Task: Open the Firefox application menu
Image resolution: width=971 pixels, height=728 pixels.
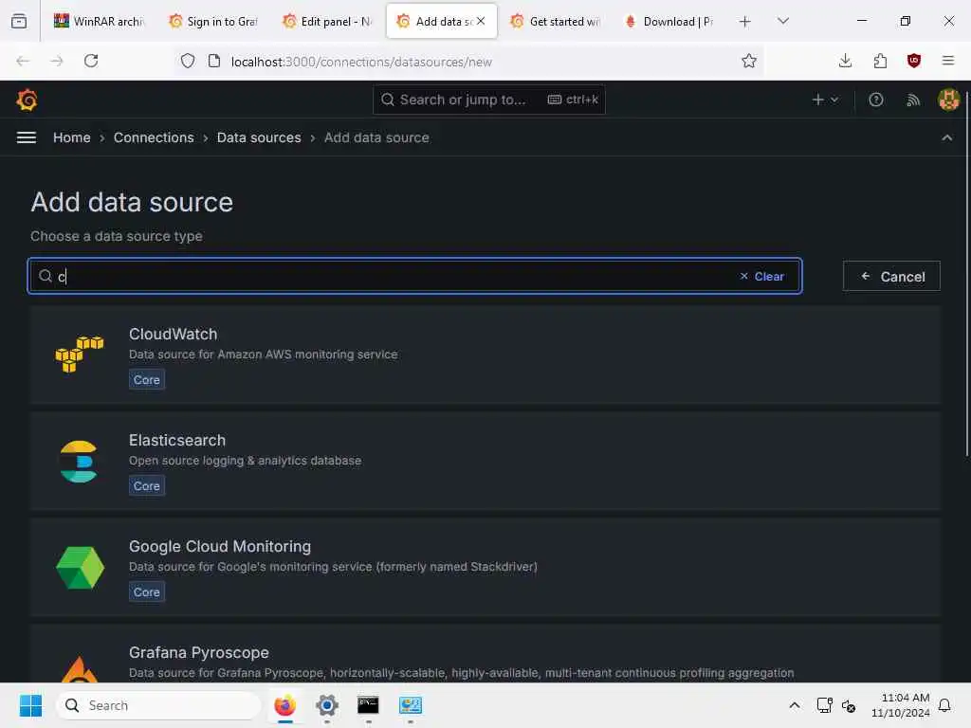Action: (947, 61)
